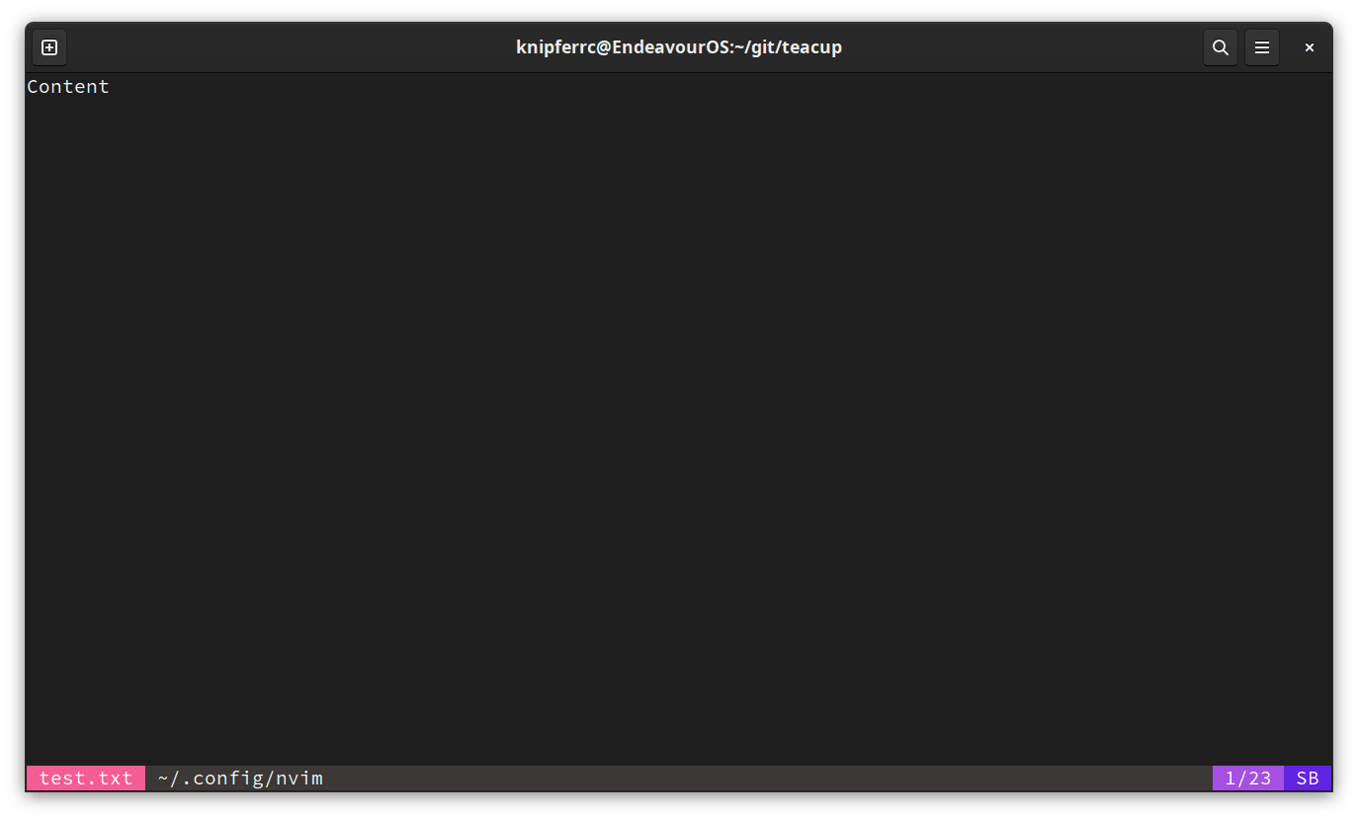Open a new terminal tab

click(49, 47)
